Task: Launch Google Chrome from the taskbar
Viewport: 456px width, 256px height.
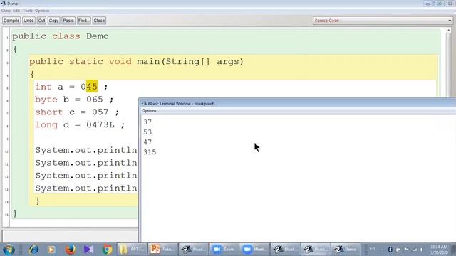Action: 108,250
